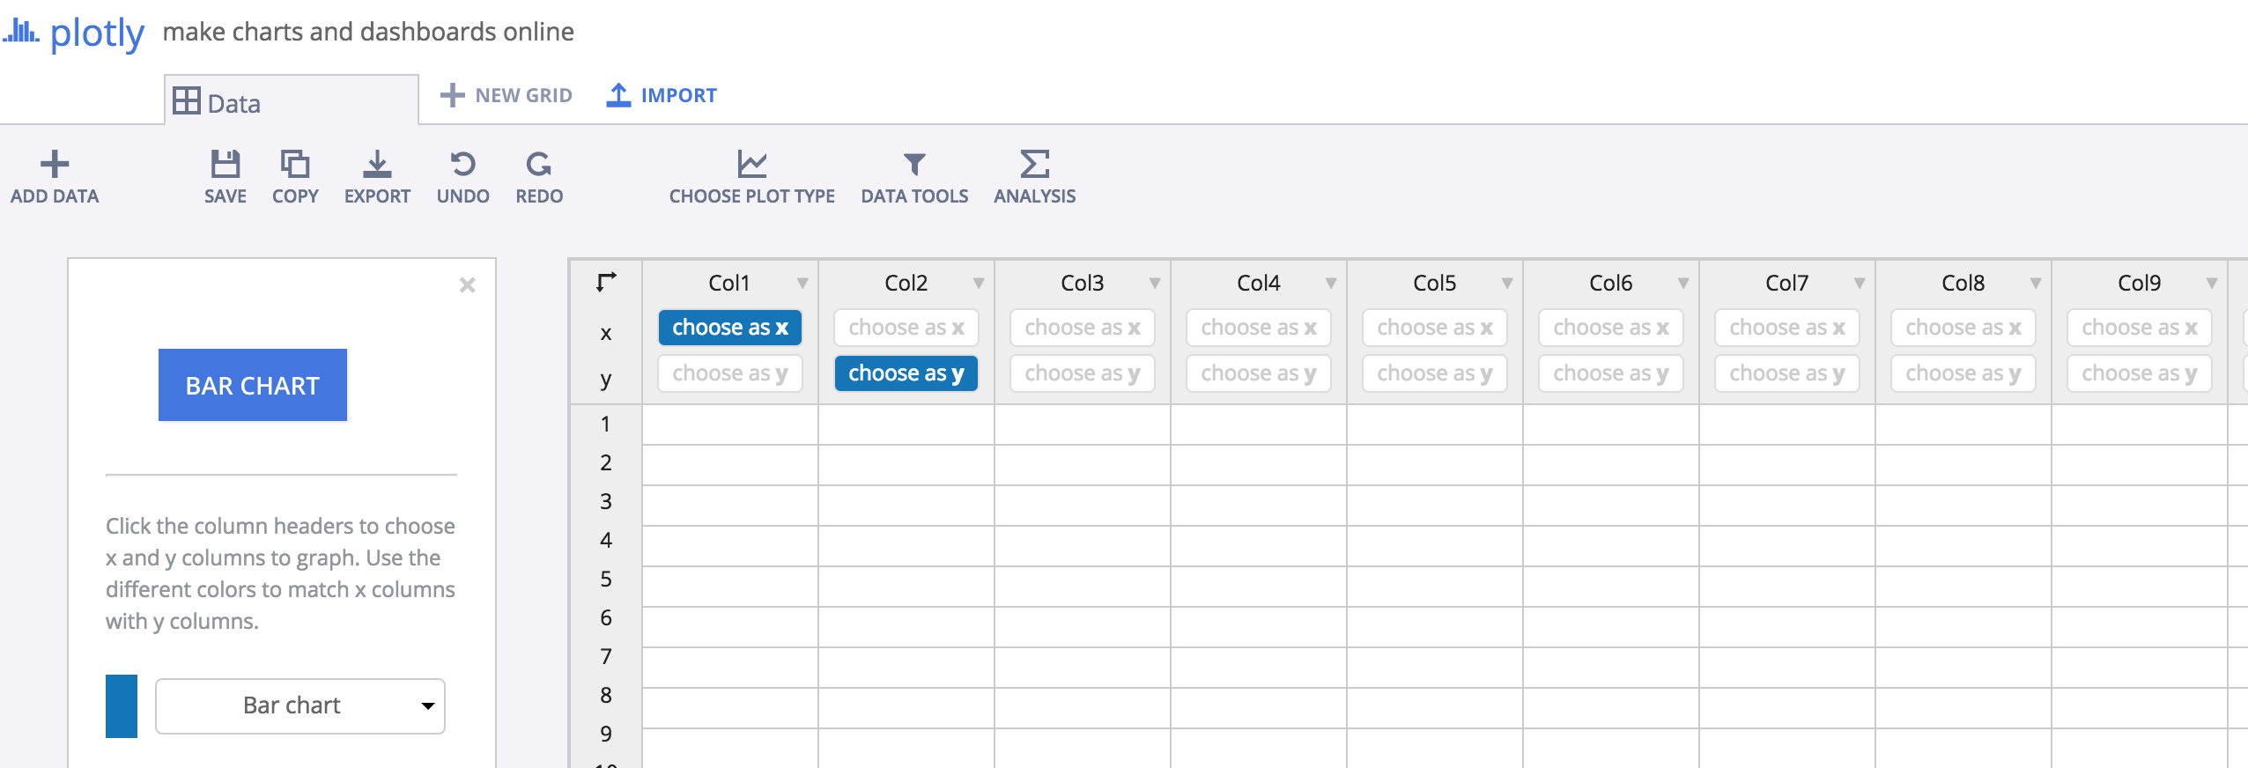The width and height of the screenshot is (2248, 768).
Task: Click the Add Data plus icon
Action: coord(55,164)
